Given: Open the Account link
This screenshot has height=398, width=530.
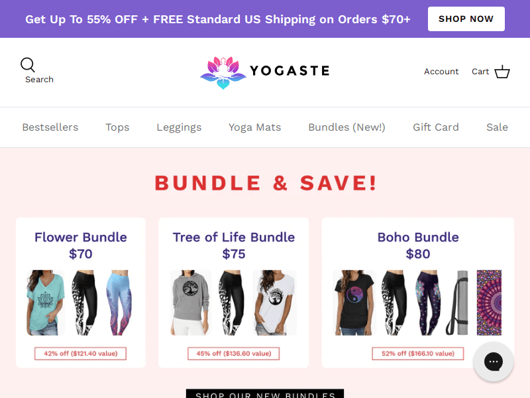Looking at the screenshot, I should point(441,72).
